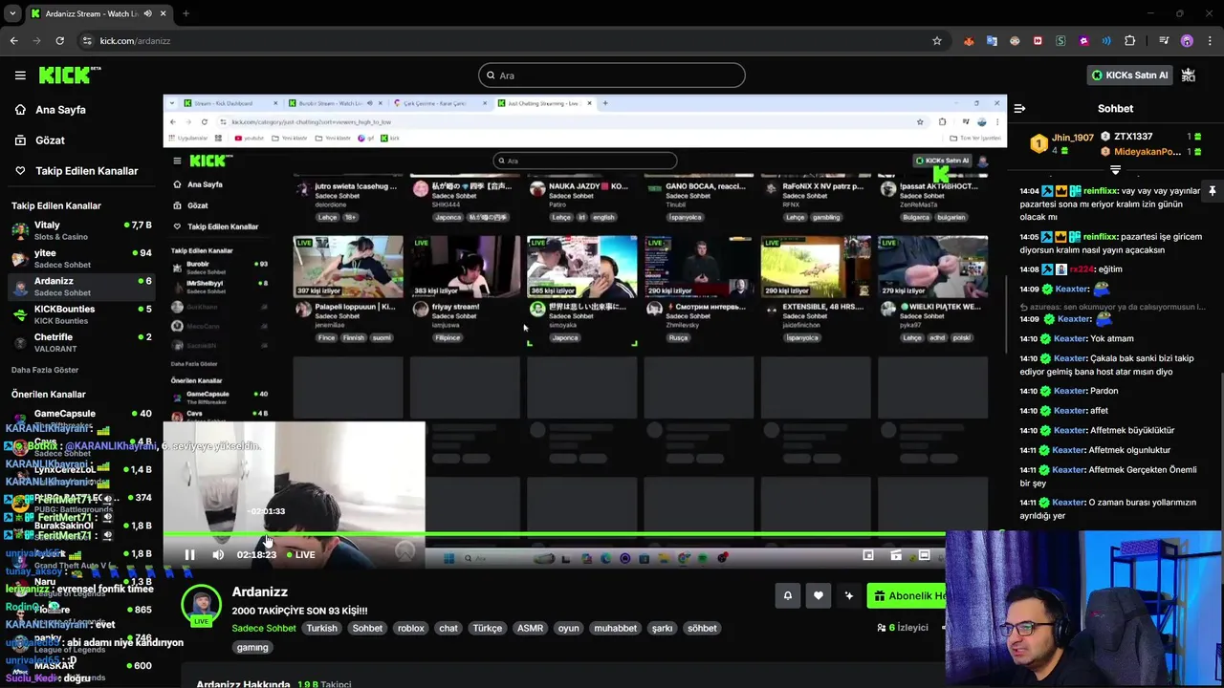The image size is (1224, 688).
Task: Open Jhin_1907 top gifter entry
Action: pyautogui.click(x=1061, y=143)
